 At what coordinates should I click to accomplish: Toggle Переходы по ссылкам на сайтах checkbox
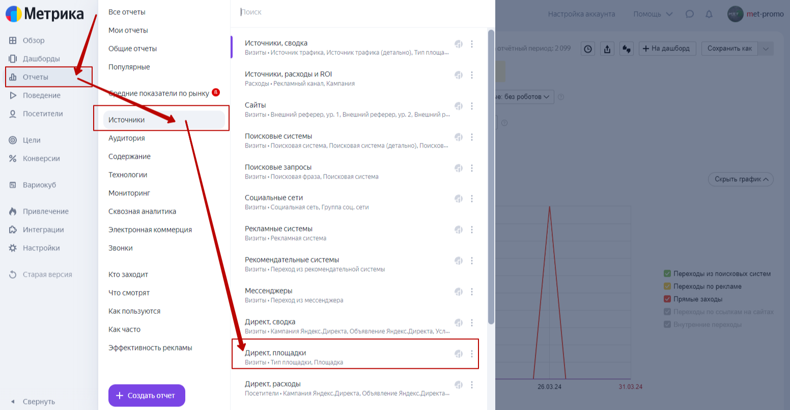point(667,312)
